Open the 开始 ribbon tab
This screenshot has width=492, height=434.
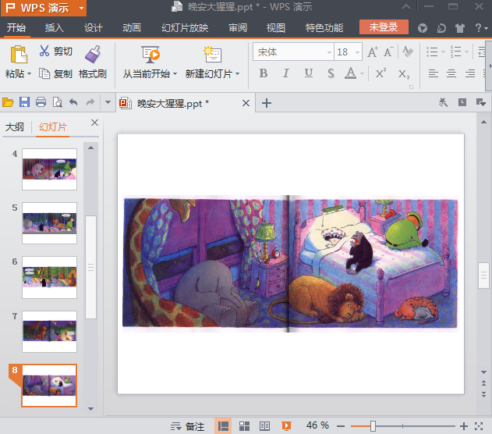pyautogui.click(x=16, y=28)
